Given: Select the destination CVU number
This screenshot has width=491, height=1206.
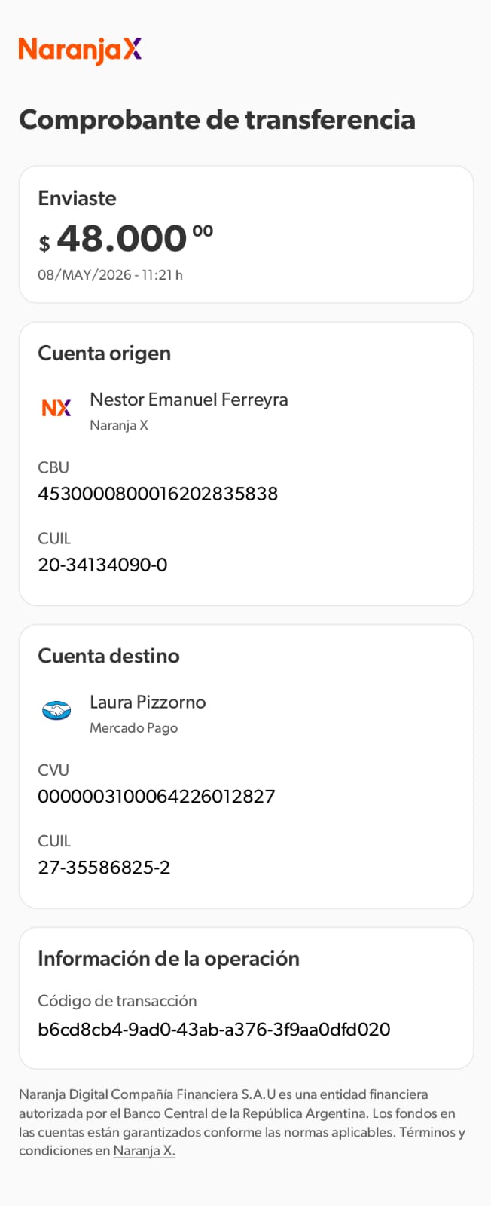Looking at the screenshot, I should [157, 797].
